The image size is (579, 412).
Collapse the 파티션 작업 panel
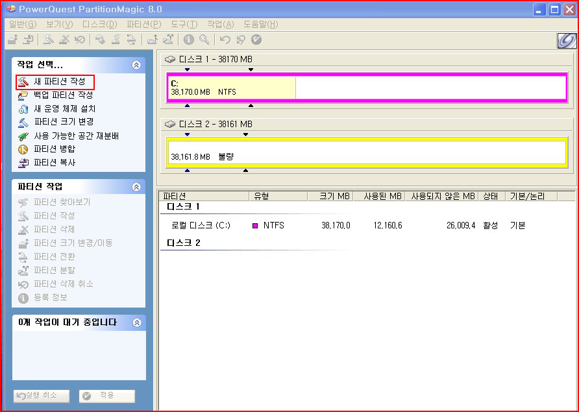136,187
